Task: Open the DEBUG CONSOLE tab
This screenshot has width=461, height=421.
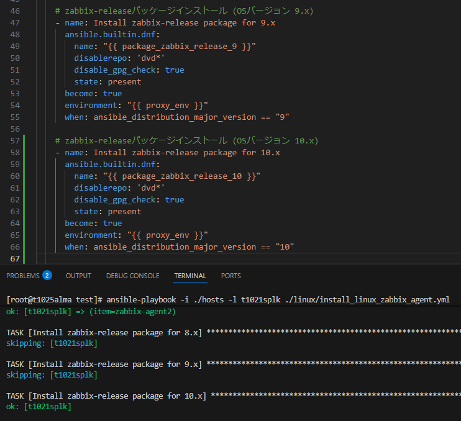Action: click(x=132, y=276)
